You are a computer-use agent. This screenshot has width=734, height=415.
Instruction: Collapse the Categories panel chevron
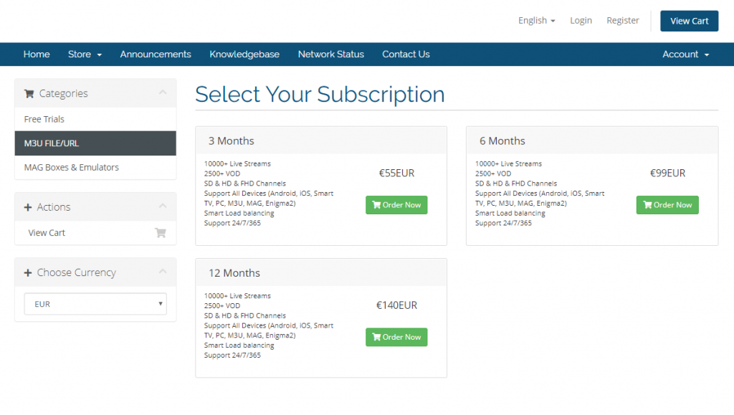[x=163, y=92]
